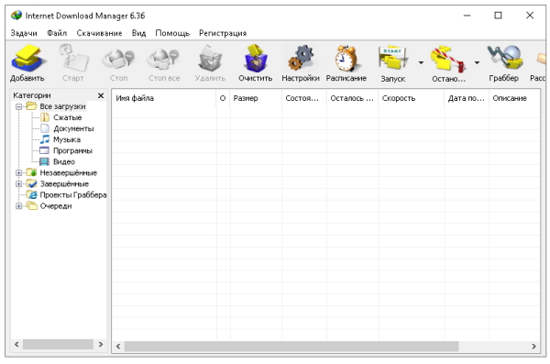Select the Незавершённые category

pyautogui.click(x=69, y=172)
